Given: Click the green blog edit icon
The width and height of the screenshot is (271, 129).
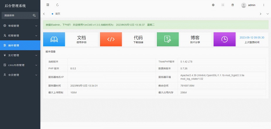Looking at the screenshot, I should pyautogui.click(x=168, y=39).
